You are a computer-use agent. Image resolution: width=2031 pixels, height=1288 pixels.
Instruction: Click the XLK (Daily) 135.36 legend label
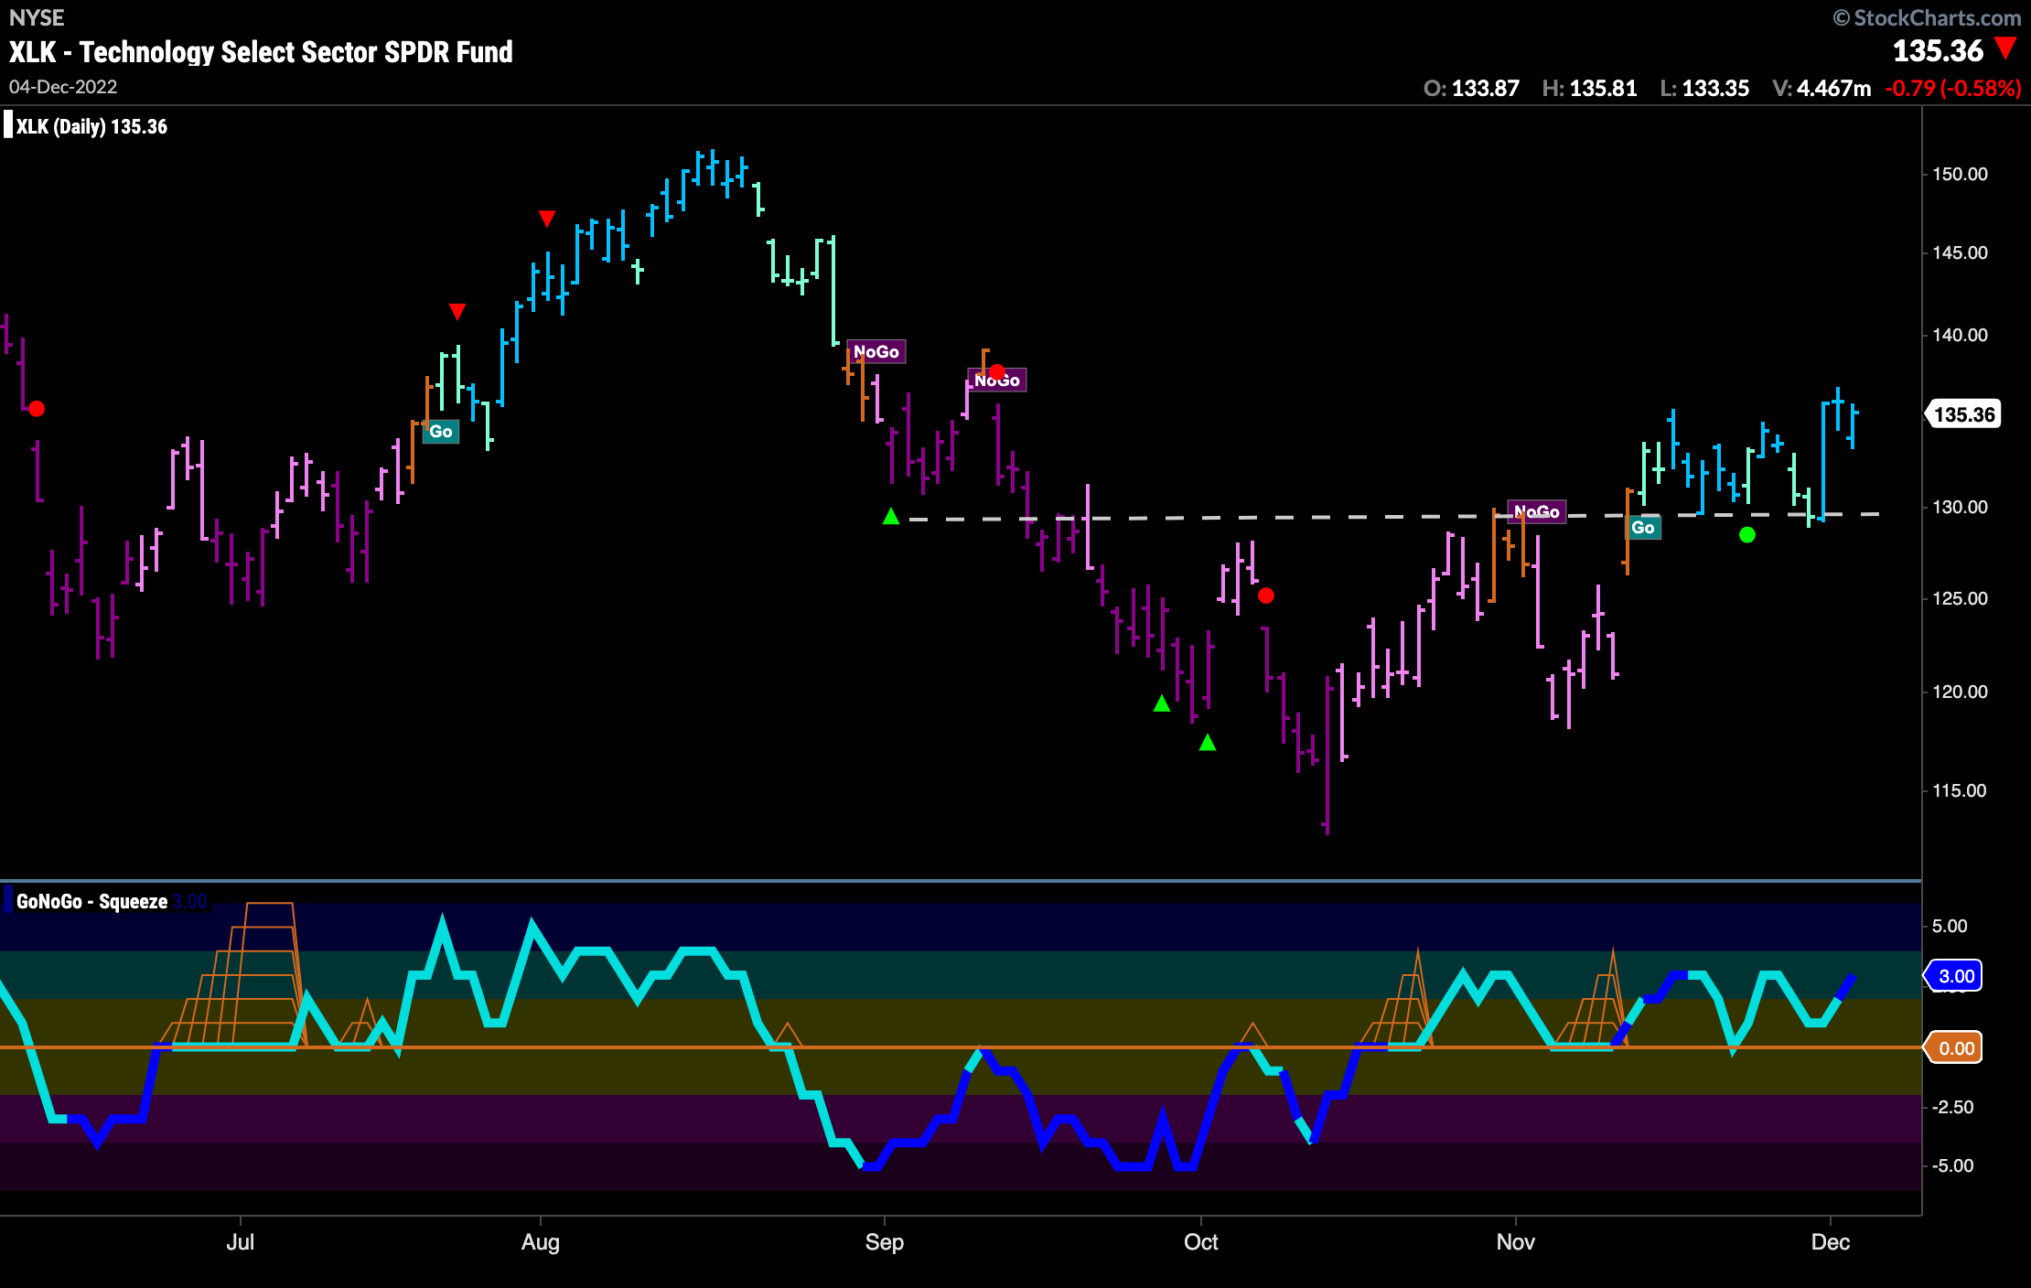coord(91,127)
